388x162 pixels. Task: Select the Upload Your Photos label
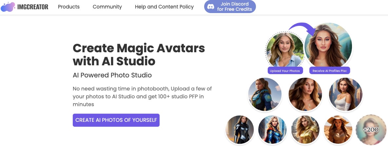click(x=285, y=71)
